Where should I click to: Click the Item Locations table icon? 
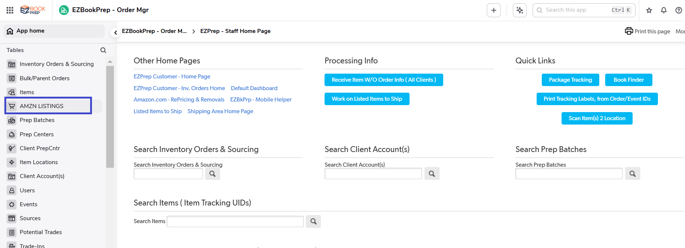[12, 162]
